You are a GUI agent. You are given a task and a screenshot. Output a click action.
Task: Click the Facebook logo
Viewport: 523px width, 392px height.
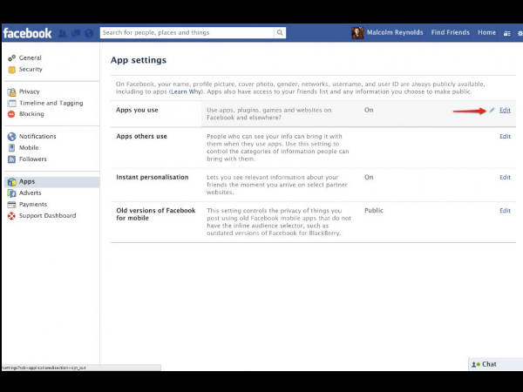tap(27, 33)
